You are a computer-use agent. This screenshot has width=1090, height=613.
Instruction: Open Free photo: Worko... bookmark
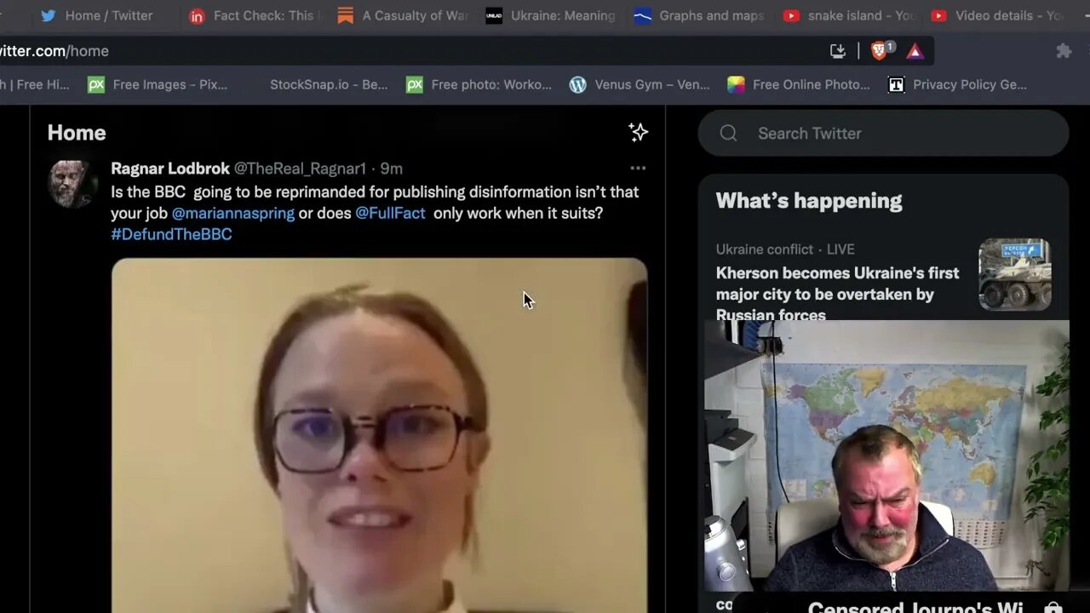[479, 84]
